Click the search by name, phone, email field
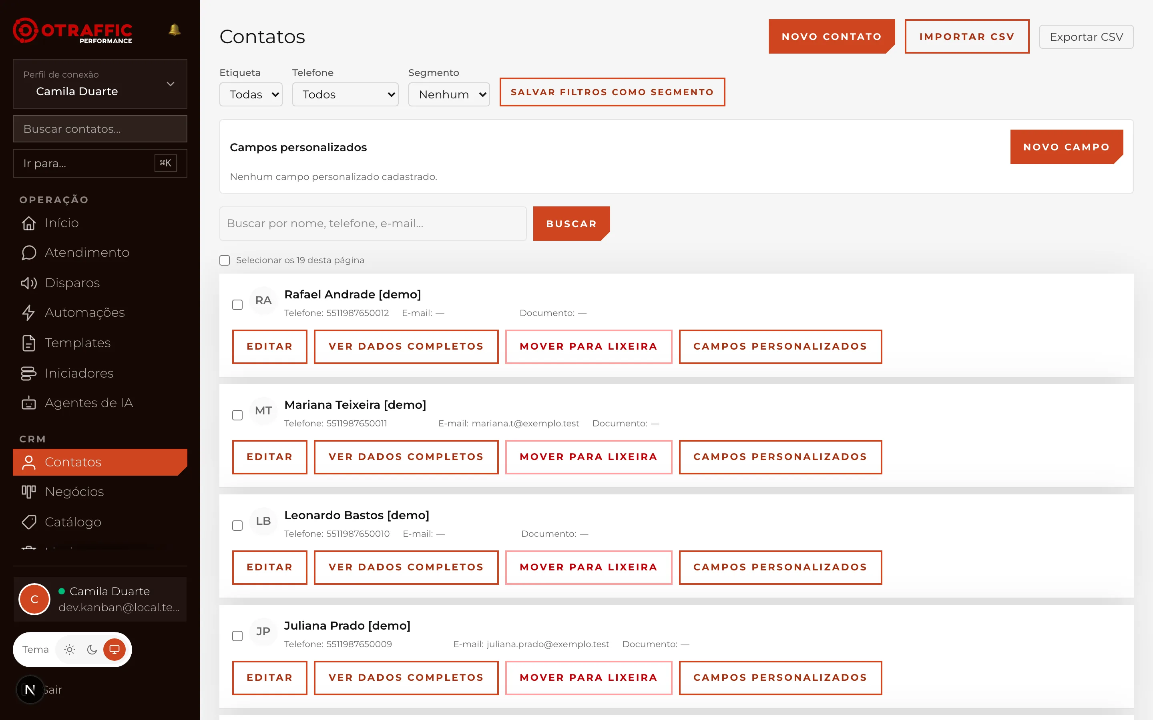The image size is (1153, 720). (373, 223)
